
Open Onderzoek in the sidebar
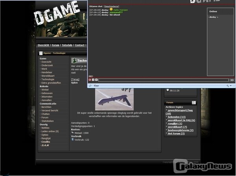(47, 65)
